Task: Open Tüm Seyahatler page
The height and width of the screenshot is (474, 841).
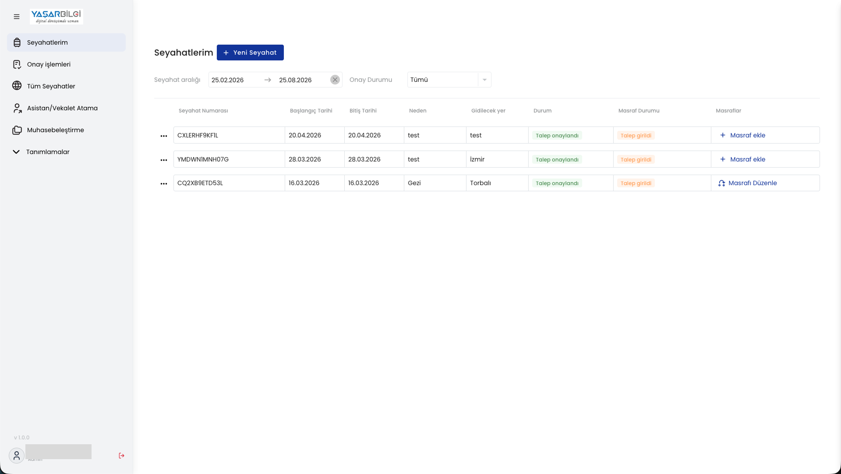Action: pyautogui.click(x=66, y=86)
